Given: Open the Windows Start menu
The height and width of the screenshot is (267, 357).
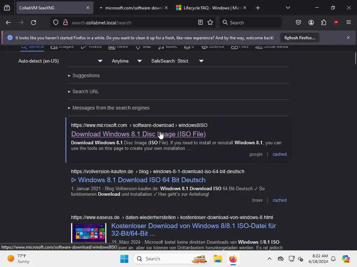Looking at the screenshot, I should (x=124, y=259).
